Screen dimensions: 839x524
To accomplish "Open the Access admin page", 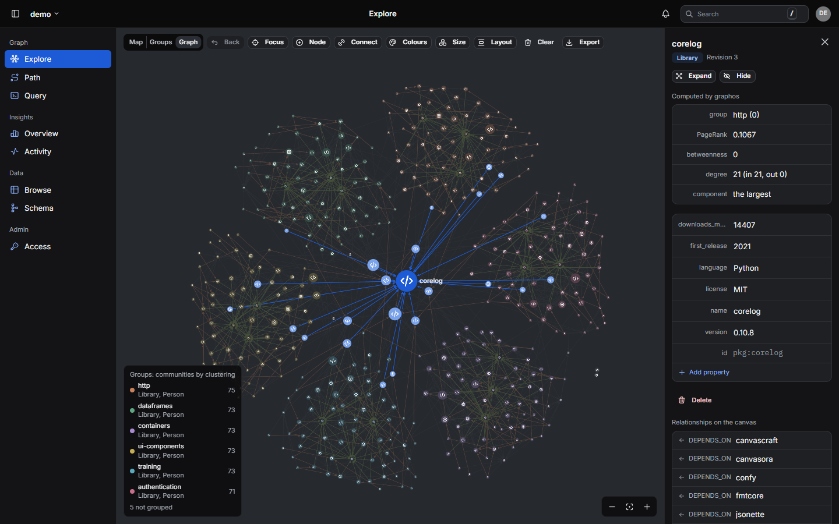I will pos(58,246).
